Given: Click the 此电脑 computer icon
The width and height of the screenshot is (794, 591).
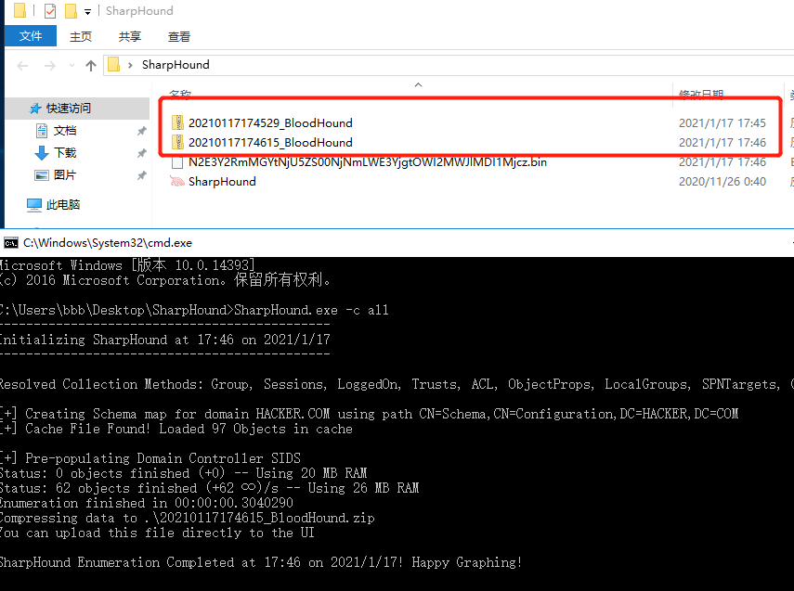Looking at the screenshot, I should tap(34, 205).
